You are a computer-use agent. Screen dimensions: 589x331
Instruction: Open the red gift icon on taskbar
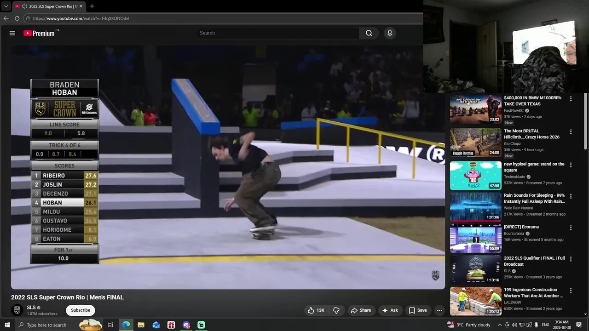point(171,325)
